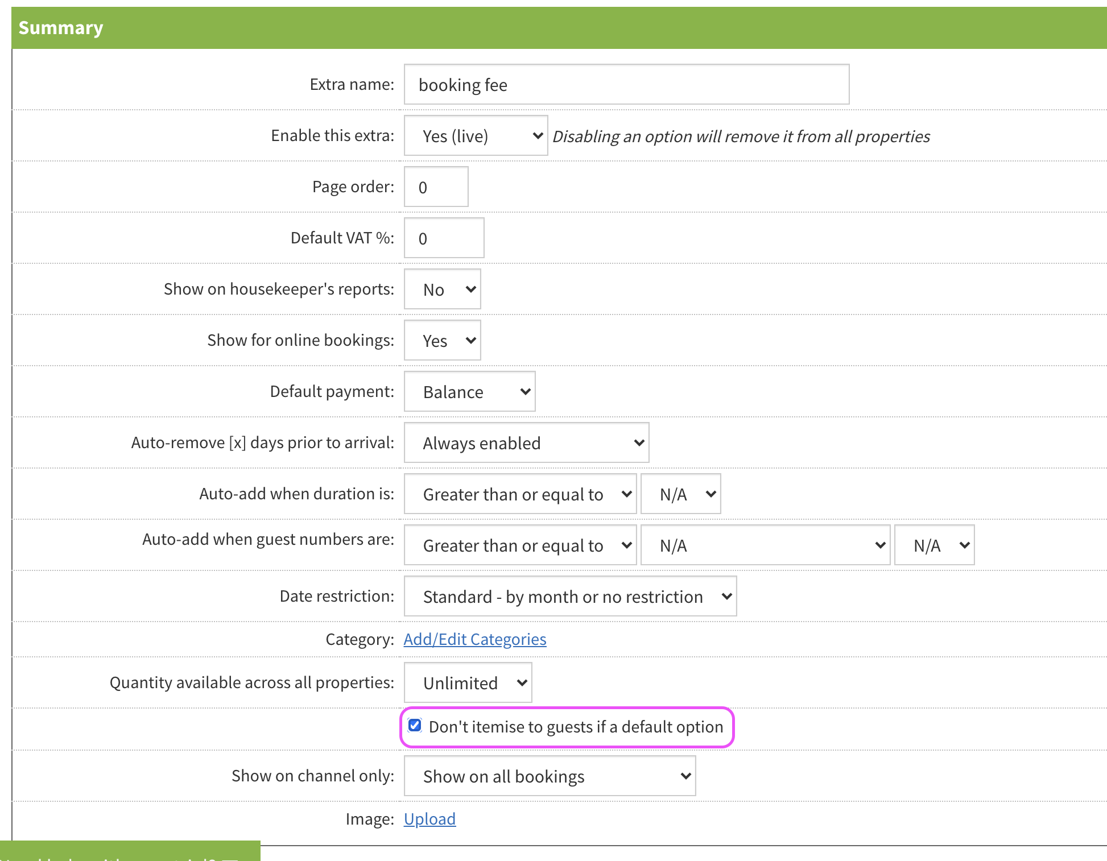Viewport: 1107px width, 861px height.
Task: Click the green help bar at bottom-left
Action: [130, 852]
